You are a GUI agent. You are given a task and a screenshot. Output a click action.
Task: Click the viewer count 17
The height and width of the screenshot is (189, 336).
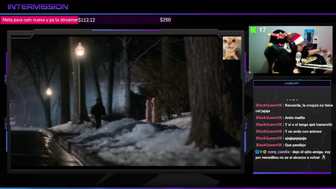(x=262, y=30)
